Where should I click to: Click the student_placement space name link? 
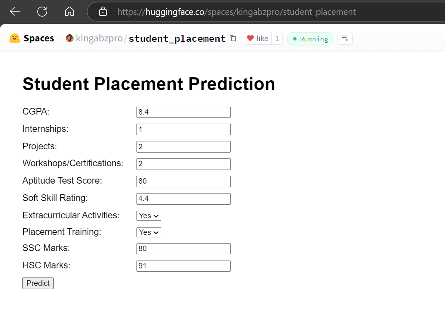coord(177,38)
